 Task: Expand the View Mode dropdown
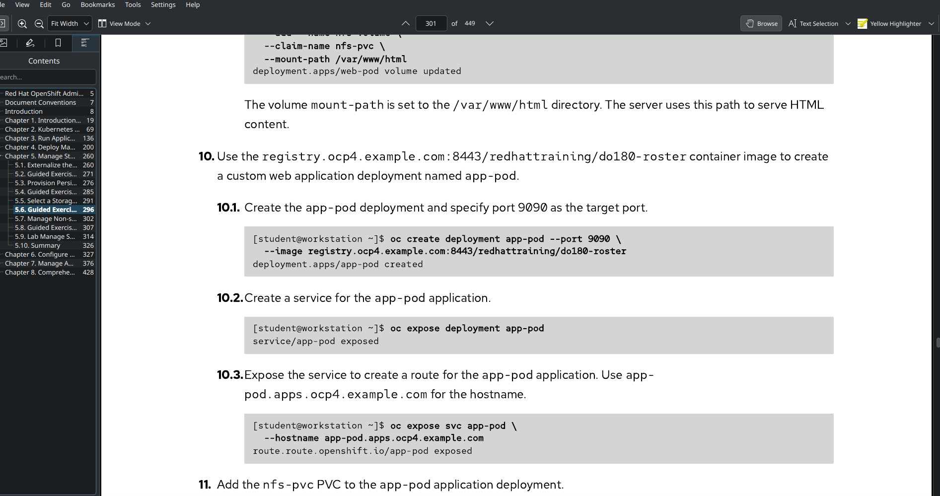pyautogui.click(x=125, y=23)
